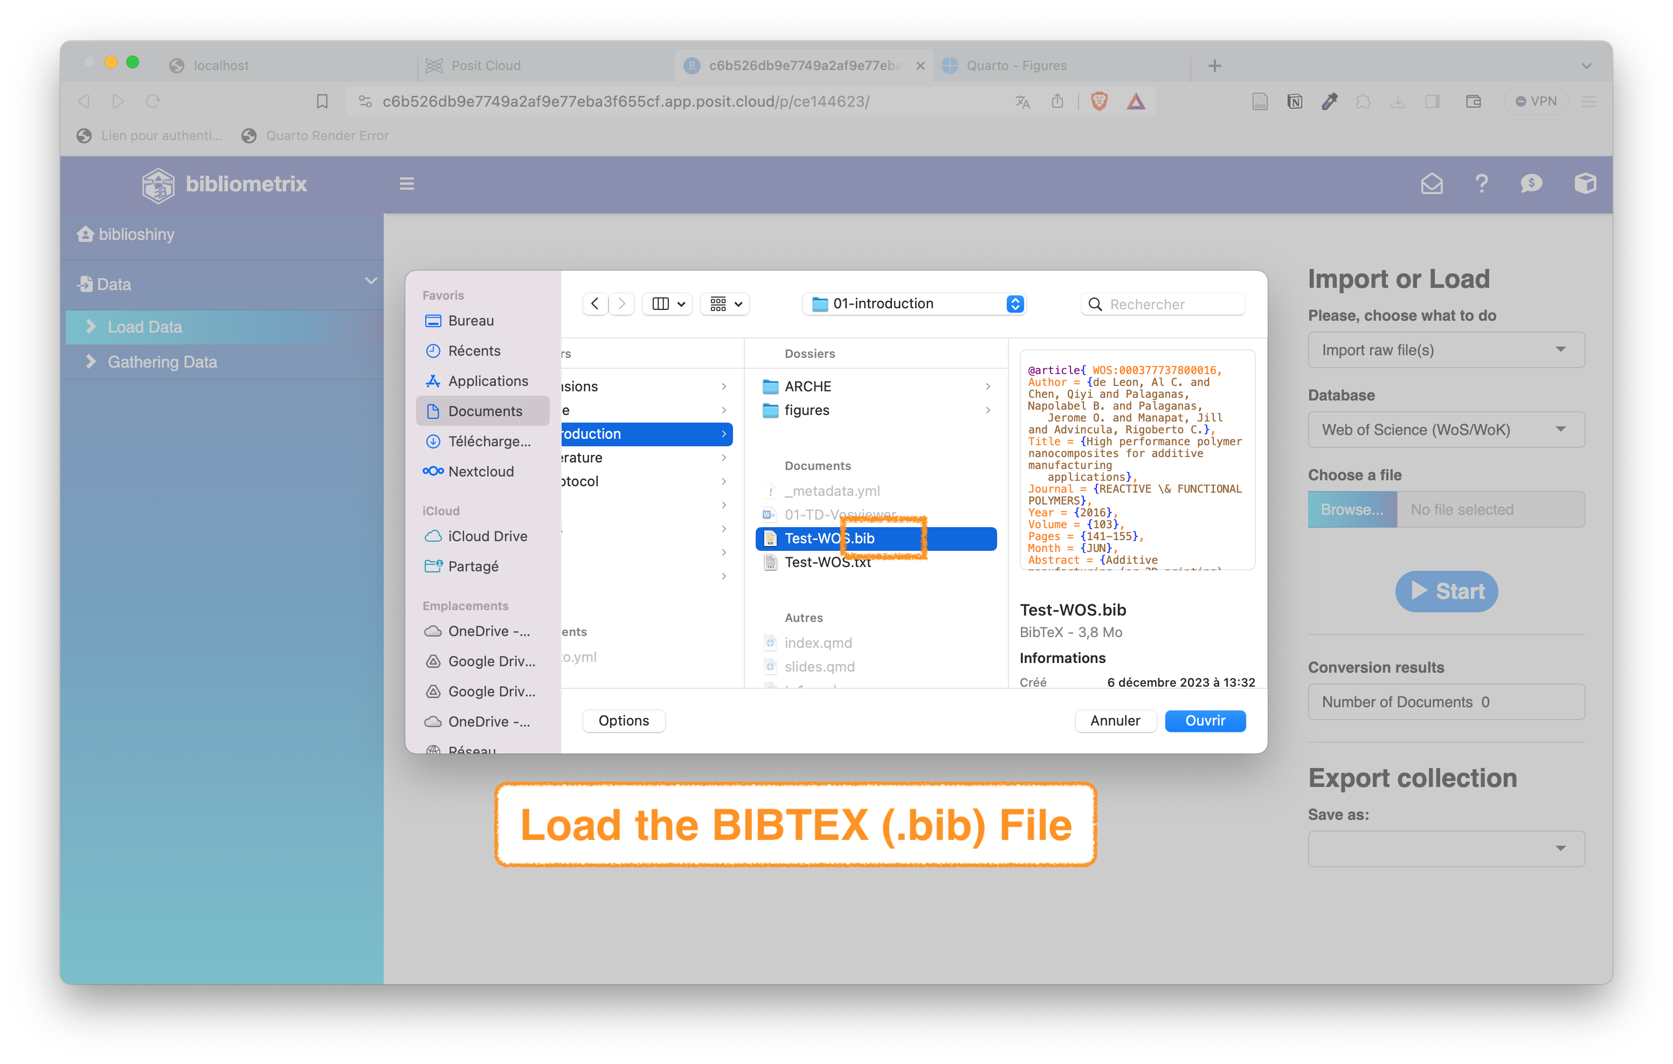
Task: Open the help question mark icon
Action: point(1481,183)
